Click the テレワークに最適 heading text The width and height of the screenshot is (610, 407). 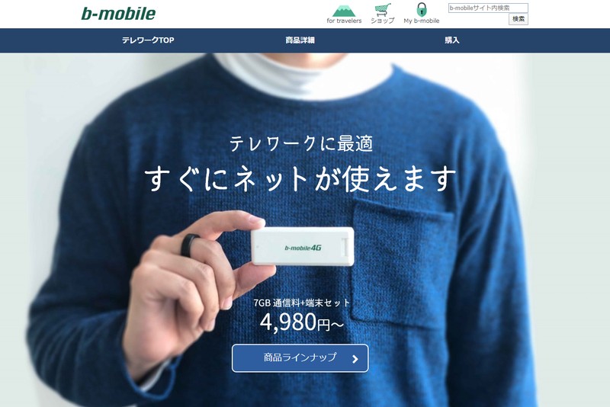click(x=300, y=143)
